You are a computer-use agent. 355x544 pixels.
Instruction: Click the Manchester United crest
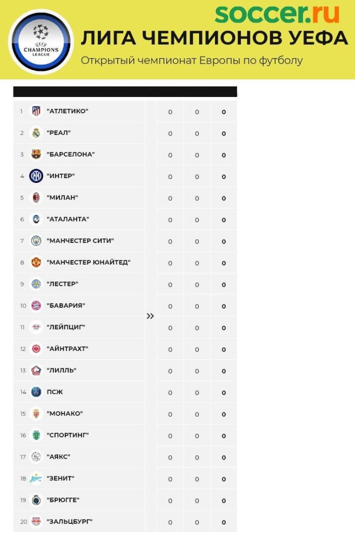coord(36,262)
